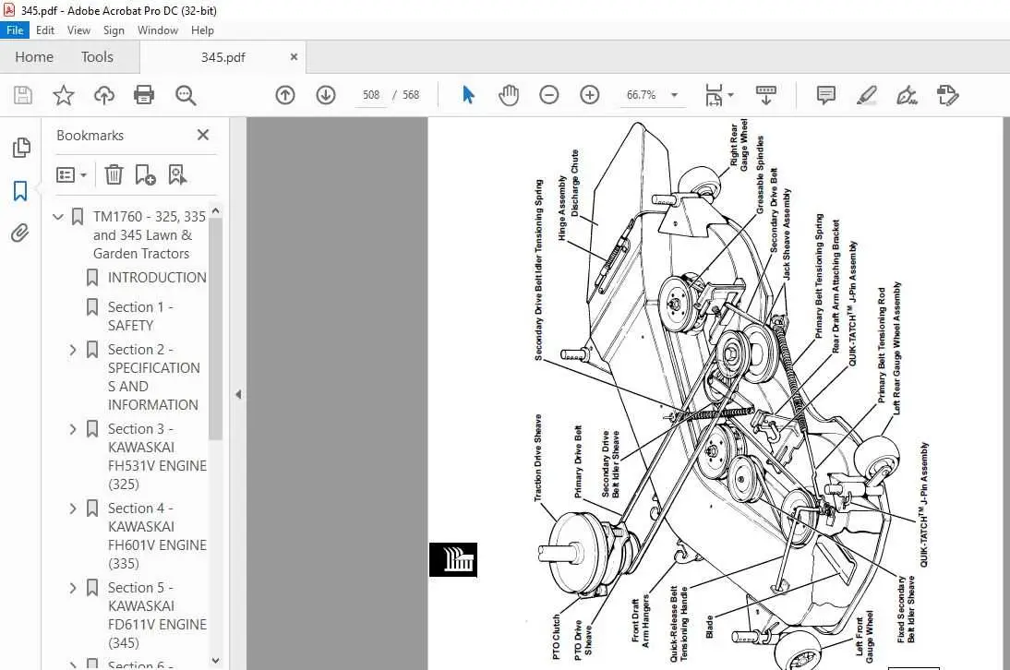Zoom out with the minus icon
Screen dimensions: 1010x670
(x=548, y=95)
